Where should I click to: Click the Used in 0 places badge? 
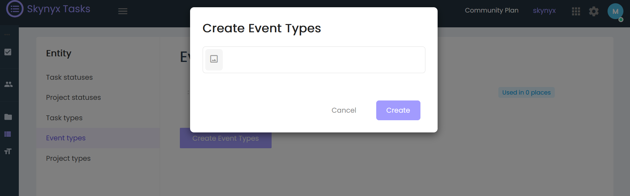pyautogui.click(x=526, y=93)
